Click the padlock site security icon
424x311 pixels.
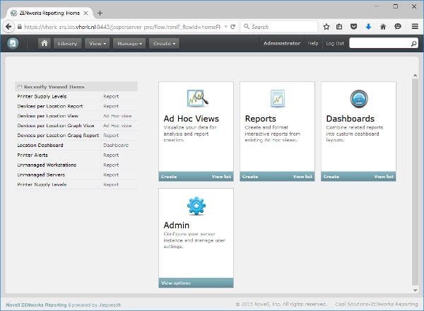click(20, 27)
